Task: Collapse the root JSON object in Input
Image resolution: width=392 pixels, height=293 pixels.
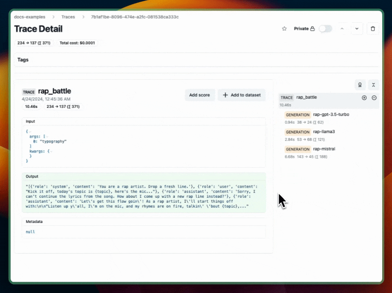Action: (30, 131)
